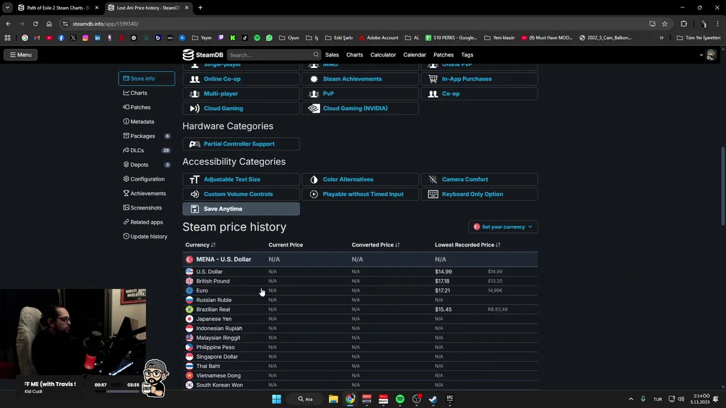This screenshot has height=408, width=726.
Task: Open the Yayın bookmark folder
Action: (x=202, y=38)
